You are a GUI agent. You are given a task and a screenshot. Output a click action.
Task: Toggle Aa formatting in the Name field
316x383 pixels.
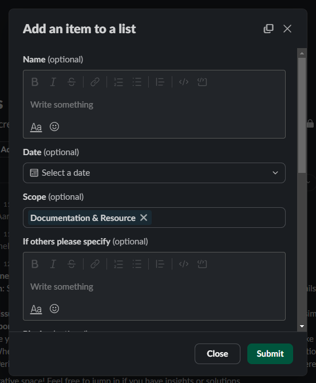(36, 127)
